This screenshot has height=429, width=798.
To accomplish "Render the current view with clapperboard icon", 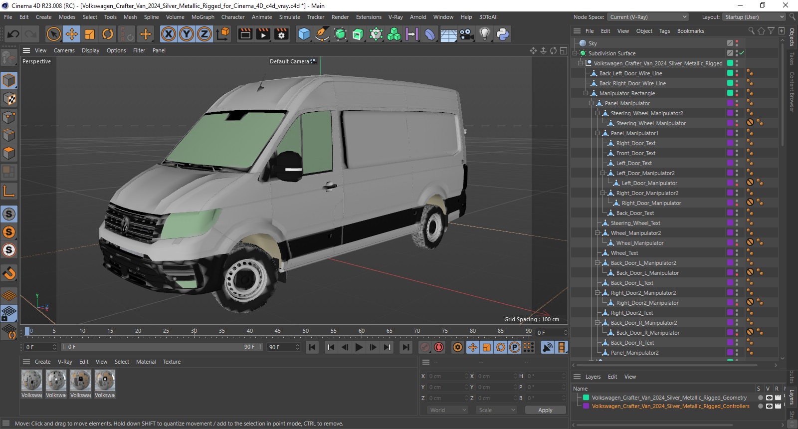I will pos(245,34).
